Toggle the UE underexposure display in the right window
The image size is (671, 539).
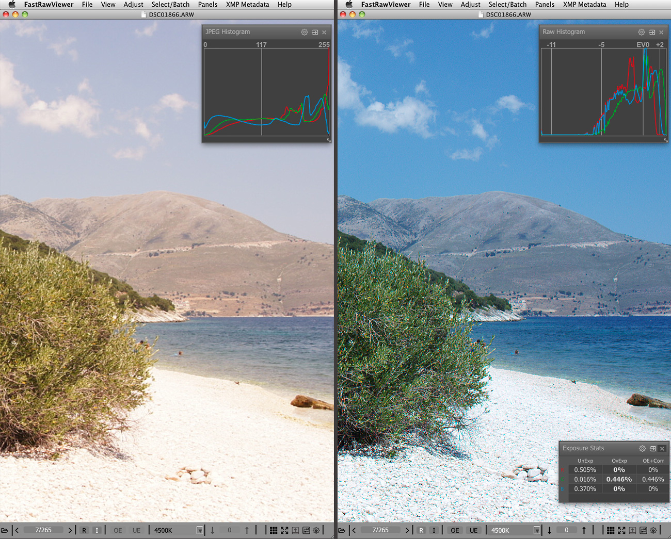tap(473, 530)
